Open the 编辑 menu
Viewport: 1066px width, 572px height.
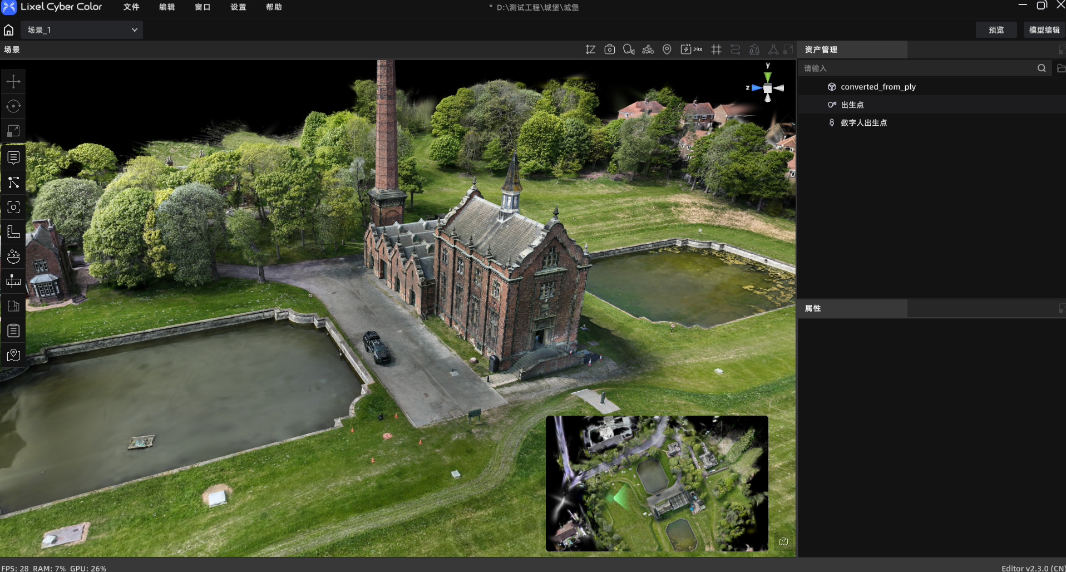(167, 7)
